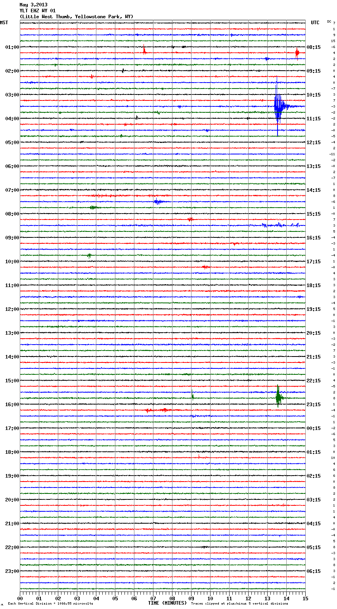Image resolution: width=337 pixels, height=609 pixels.
Task: Select the 23:15 UTC time label
Action: [x=314, y=405]
